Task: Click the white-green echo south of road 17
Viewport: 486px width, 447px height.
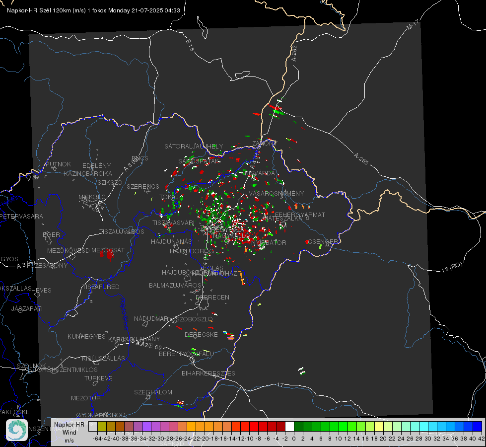Action: pos(302,371)
